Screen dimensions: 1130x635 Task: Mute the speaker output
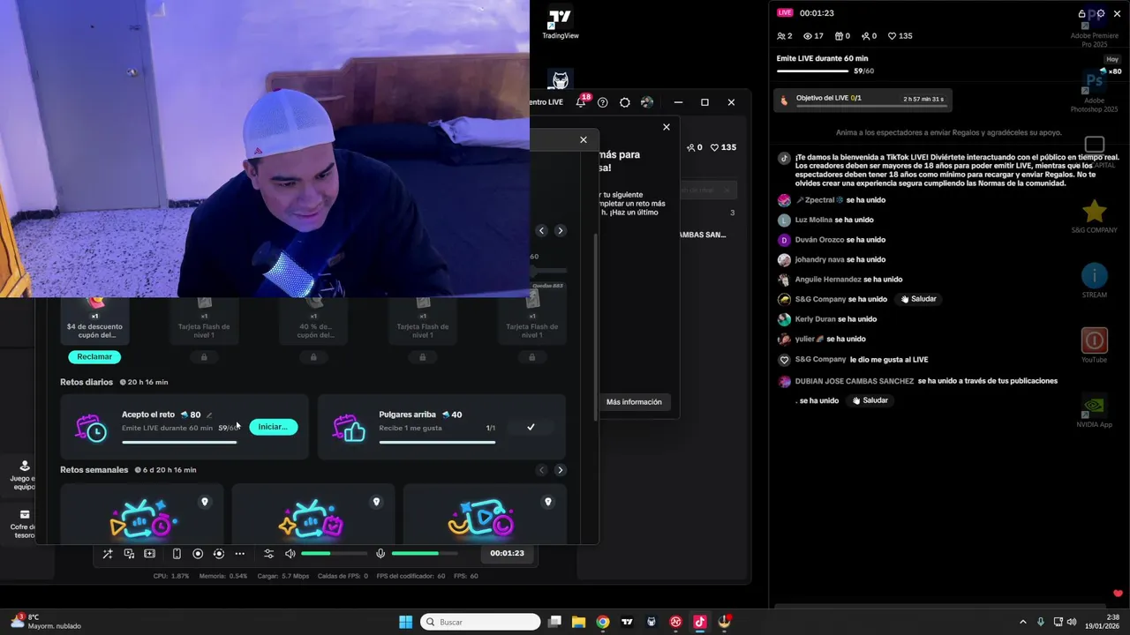[290, 554]
